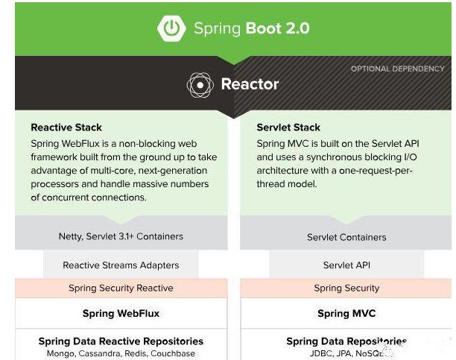Screen dimensions: 456x360
Task: Select the Reactive Stack heading
Action: pyautogui.click(x=66, y=127)
